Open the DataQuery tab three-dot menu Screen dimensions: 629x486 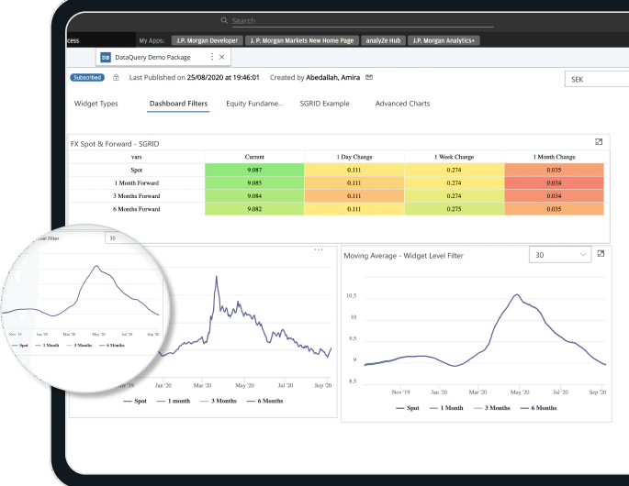tap(212, 57)
